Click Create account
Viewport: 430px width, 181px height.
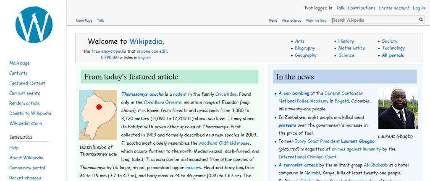[x=394, y=8]
